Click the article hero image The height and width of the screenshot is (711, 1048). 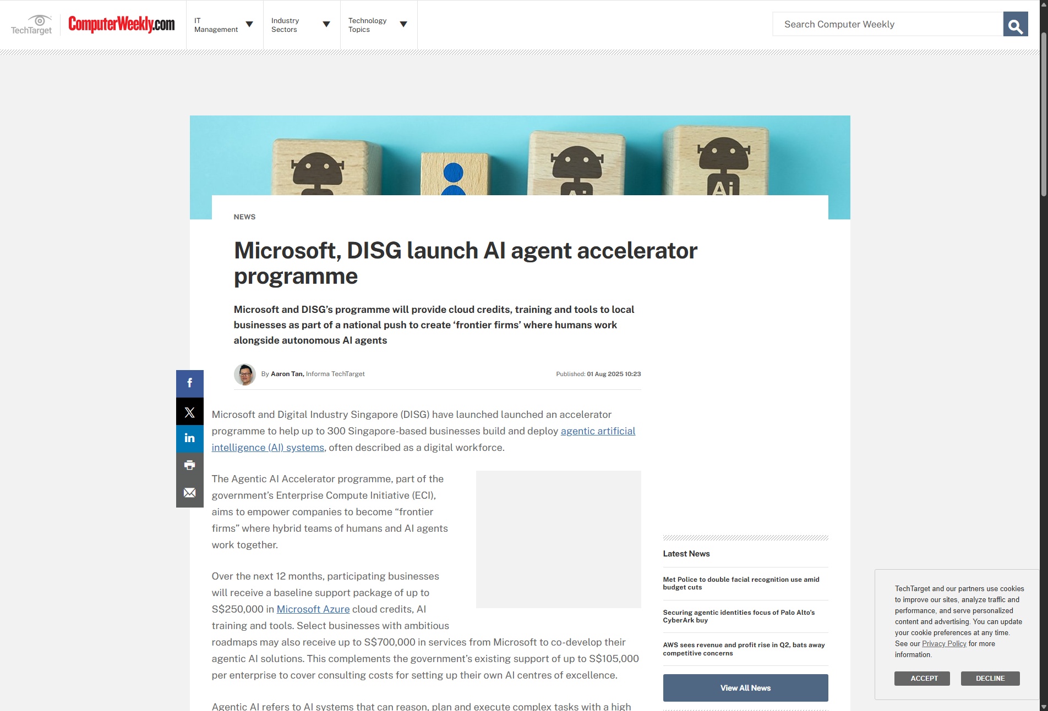click(x=520, y=155)
